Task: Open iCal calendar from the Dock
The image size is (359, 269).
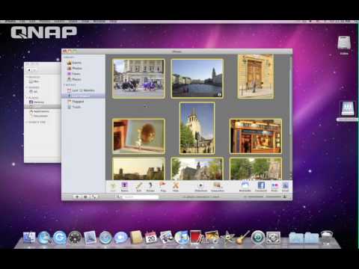Action: (x=151, y=237)
